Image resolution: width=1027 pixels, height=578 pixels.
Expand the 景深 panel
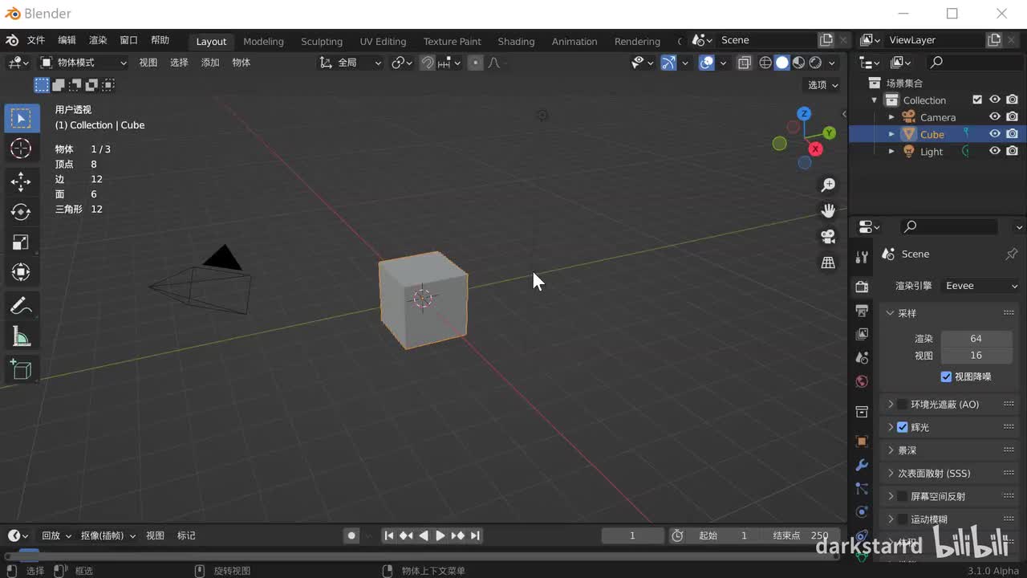(x=890, y=450)
